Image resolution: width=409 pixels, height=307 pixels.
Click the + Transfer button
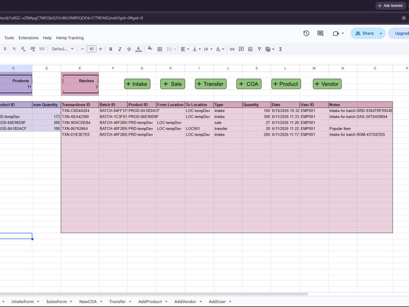(211, 84)
